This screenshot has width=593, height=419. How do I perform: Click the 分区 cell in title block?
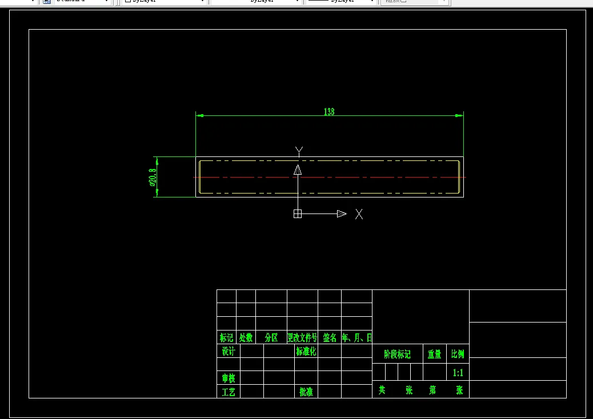pos(271,337)
